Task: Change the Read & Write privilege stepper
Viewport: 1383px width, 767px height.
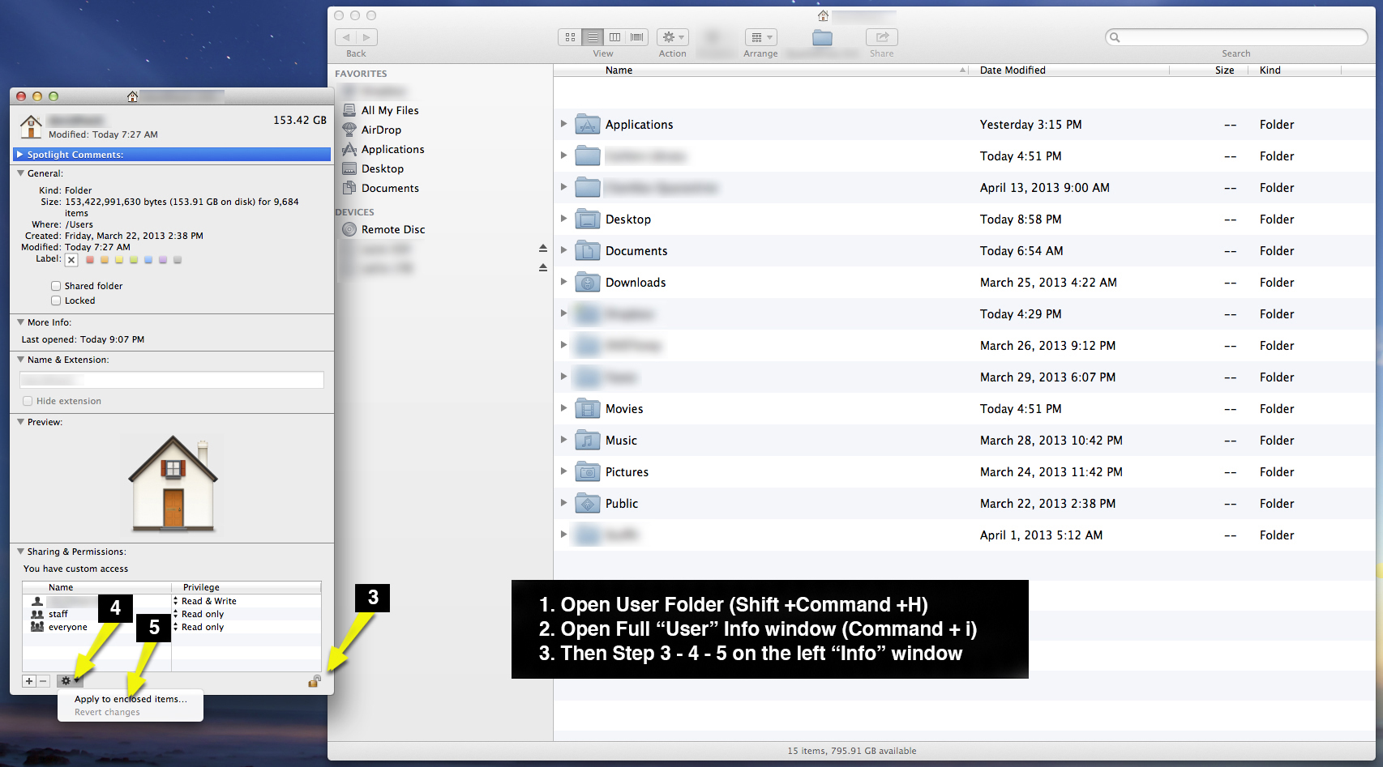Action: point(175,601)
